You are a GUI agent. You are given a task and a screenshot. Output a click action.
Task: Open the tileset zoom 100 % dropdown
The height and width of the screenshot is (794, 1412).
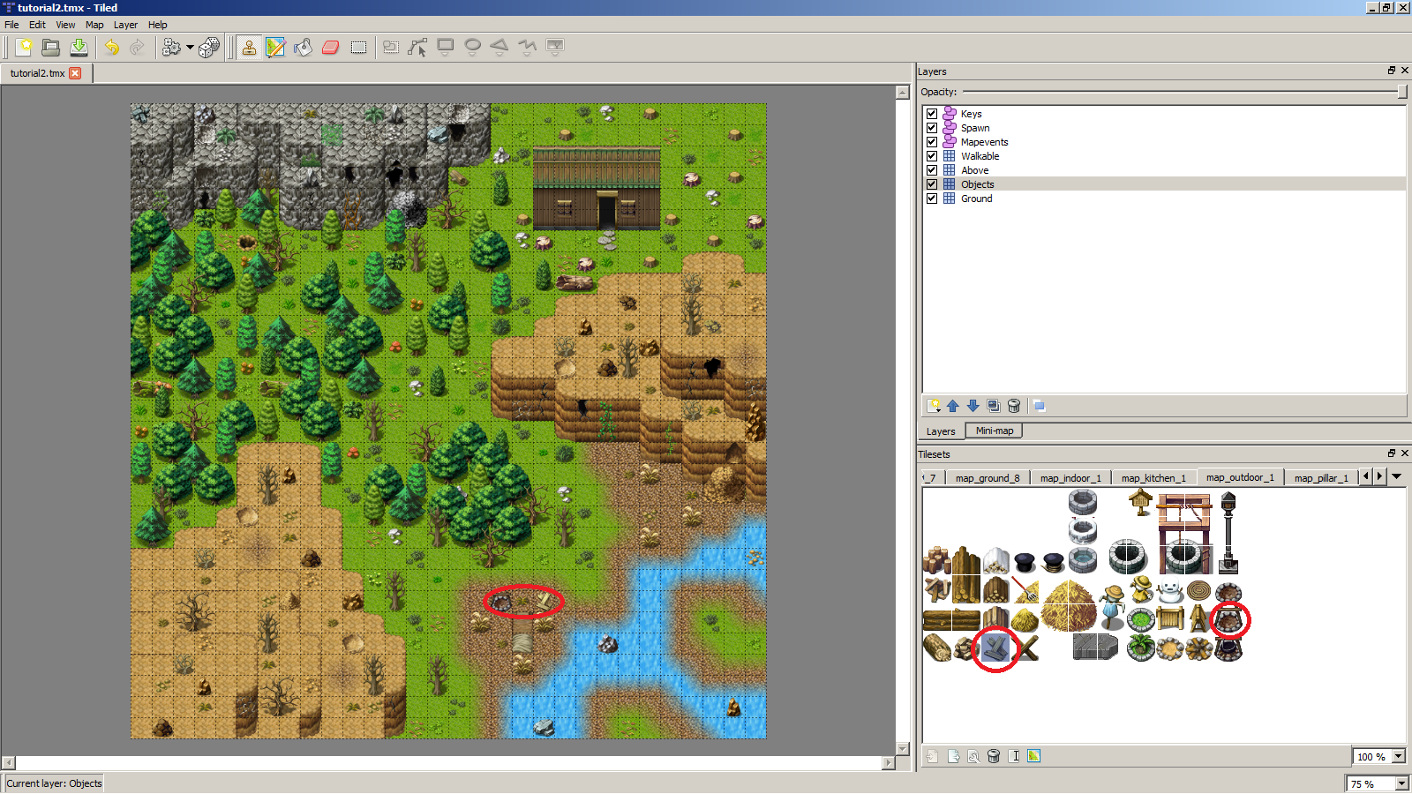coord(1399,757)
